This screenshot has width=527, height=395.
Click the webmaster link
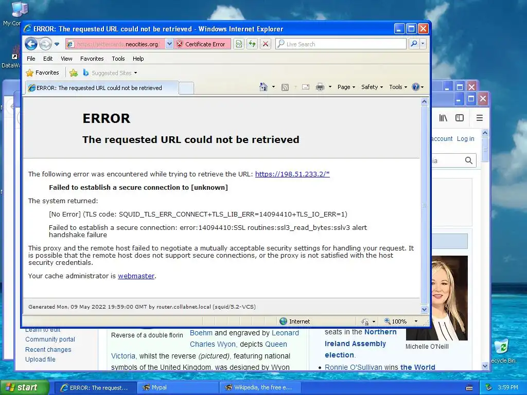[x=136, y=276]
